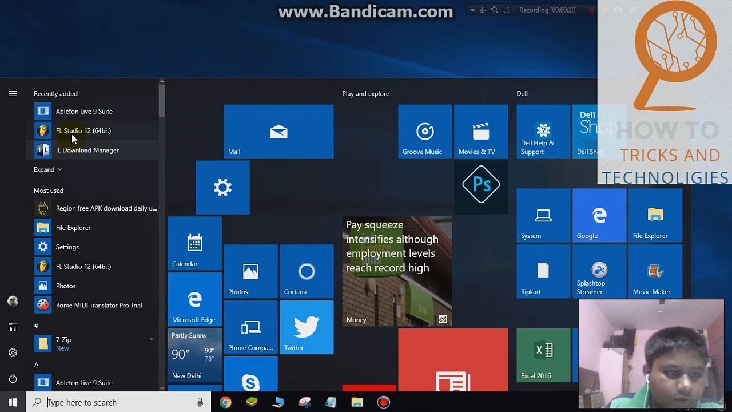Open File Explorer from the taskbar

coord(357,402)
